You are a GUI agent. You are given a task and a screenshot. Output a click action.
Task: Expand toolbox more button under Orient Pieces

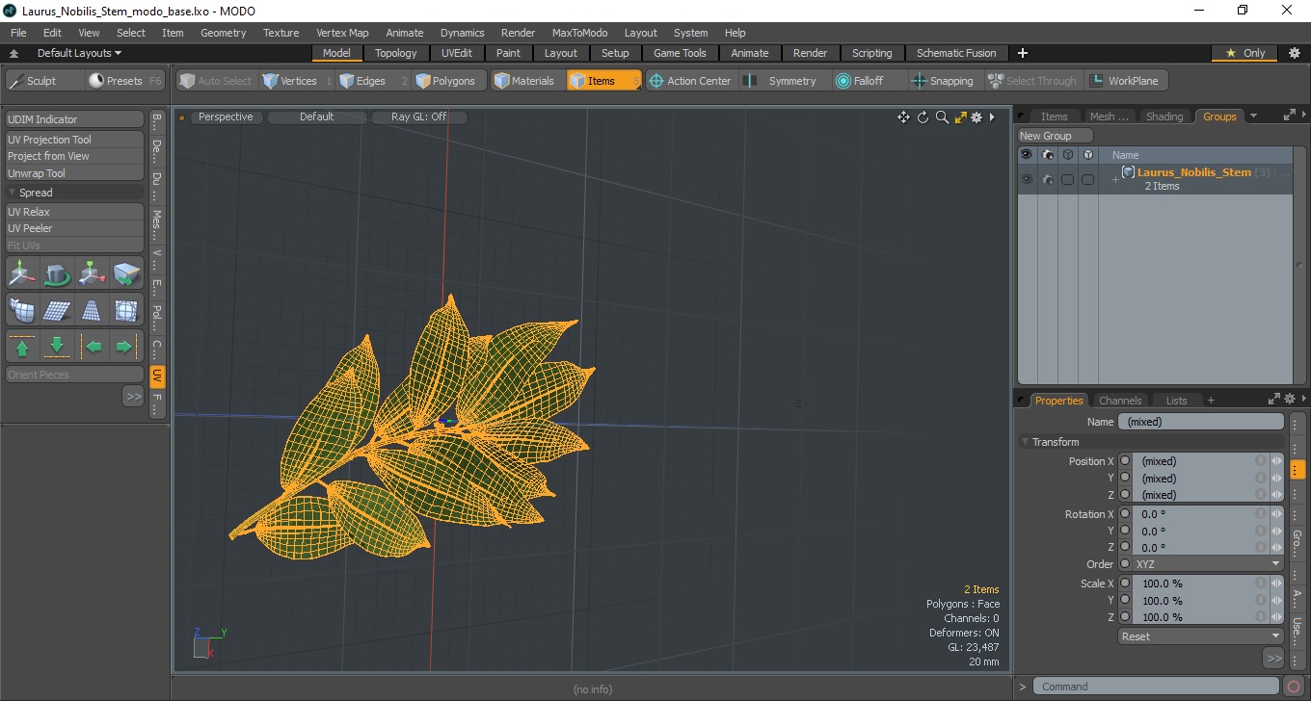[x=133, y=396]
